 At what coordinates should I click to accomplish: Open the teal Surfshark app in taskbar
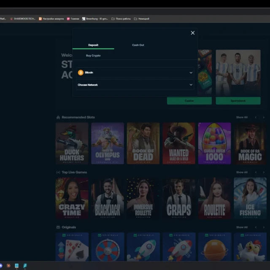tap(25, 265)
